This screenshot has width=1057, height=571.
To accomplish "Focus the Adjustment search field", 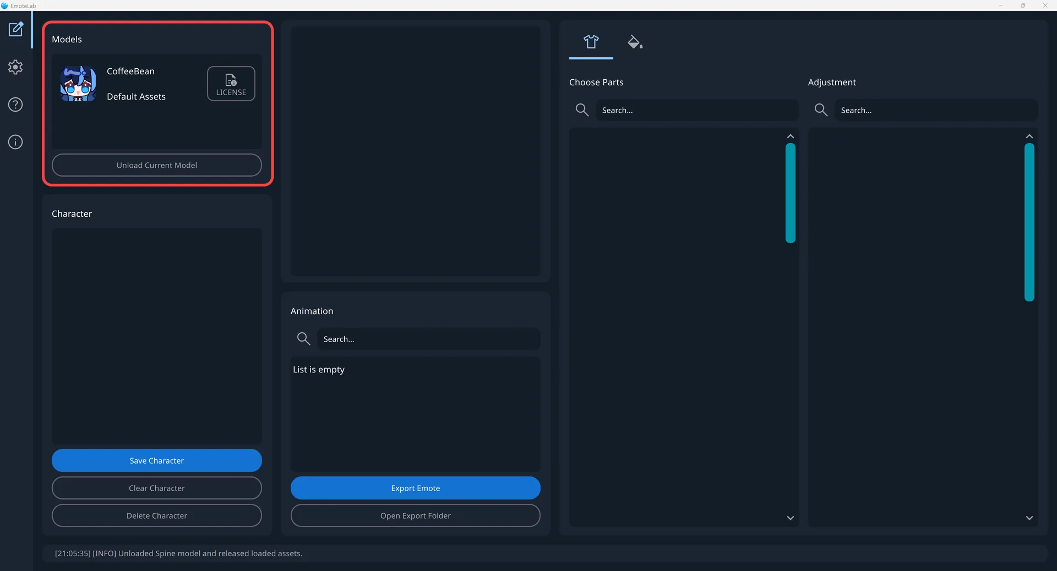I will click(x=935, y=110).
